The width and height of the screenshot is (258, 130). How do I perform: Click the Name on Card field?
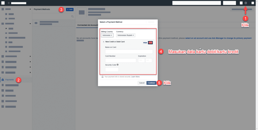point(129,52)
